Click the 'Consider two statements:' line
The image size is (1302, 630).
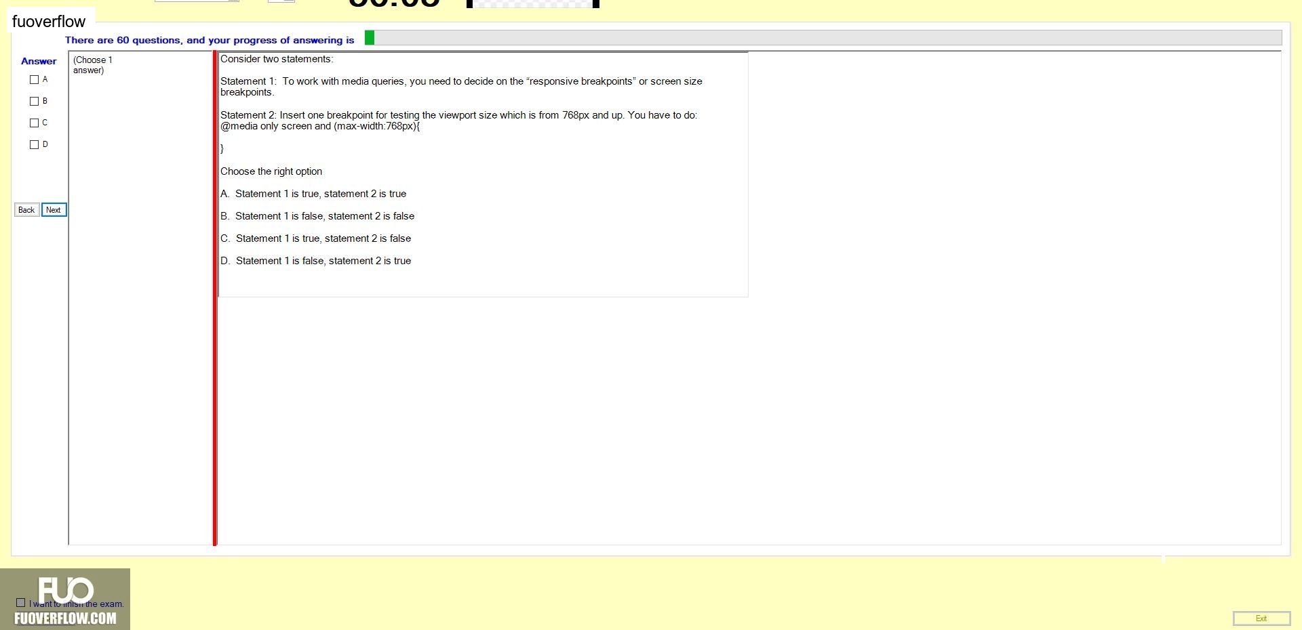pos(277,59)
